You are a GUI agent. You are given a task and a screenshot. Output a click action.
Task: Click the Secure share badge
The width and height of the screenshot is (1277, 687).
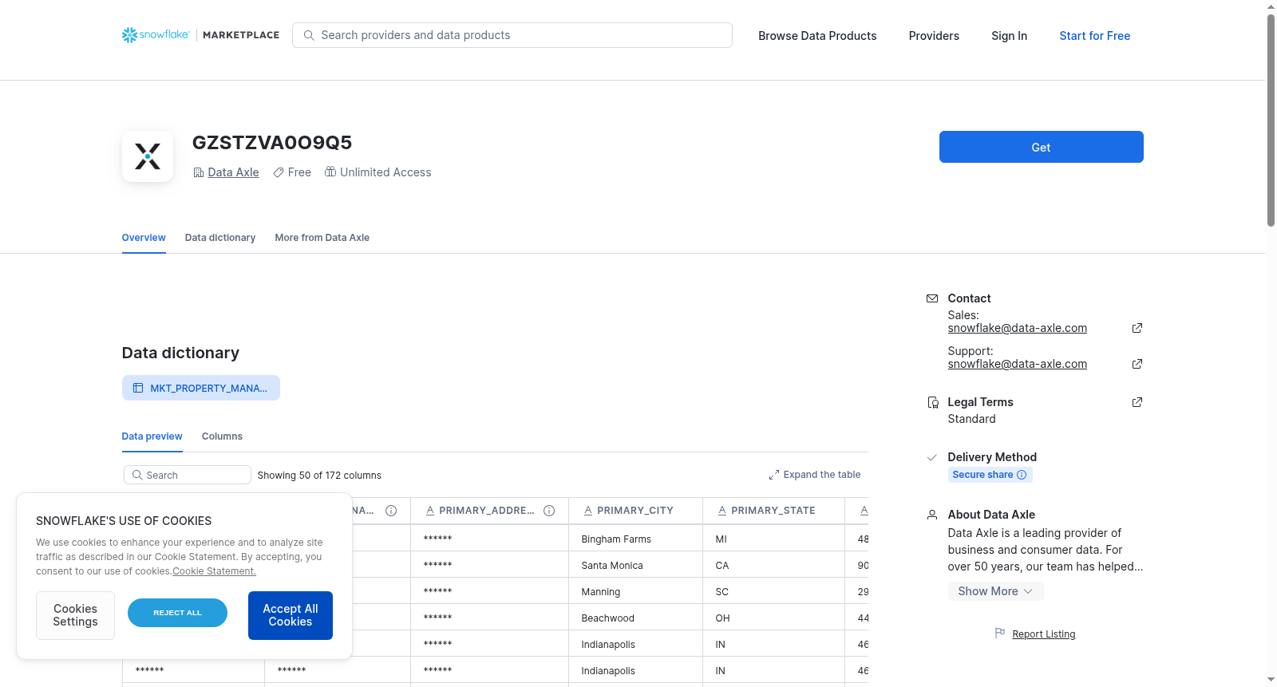[990, 475]
